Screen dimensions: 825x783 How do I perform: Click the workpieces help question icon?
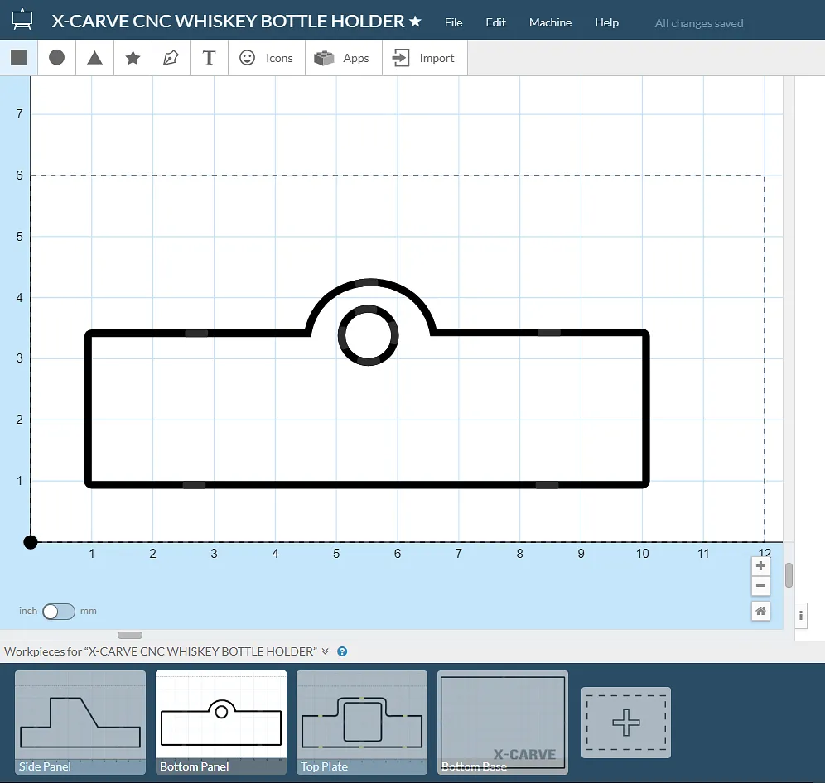pos(342,651)
